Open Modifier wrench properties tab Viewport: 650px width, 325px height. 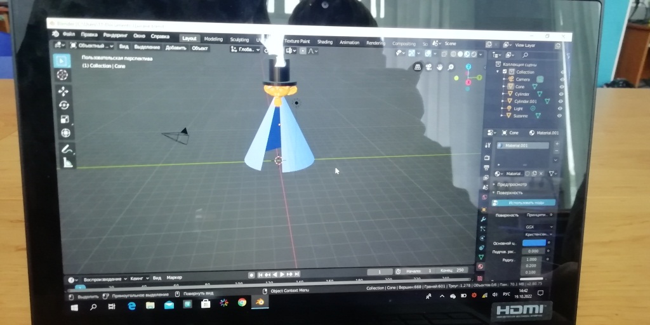click(x=483, y=219)
